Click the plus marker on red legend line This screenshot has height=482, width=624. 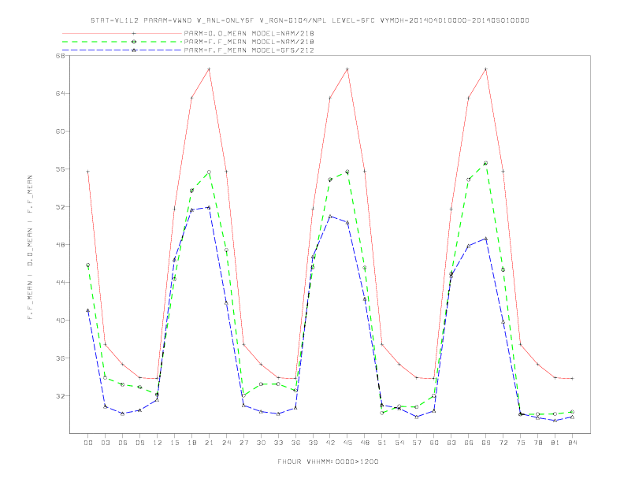[134, 33]
